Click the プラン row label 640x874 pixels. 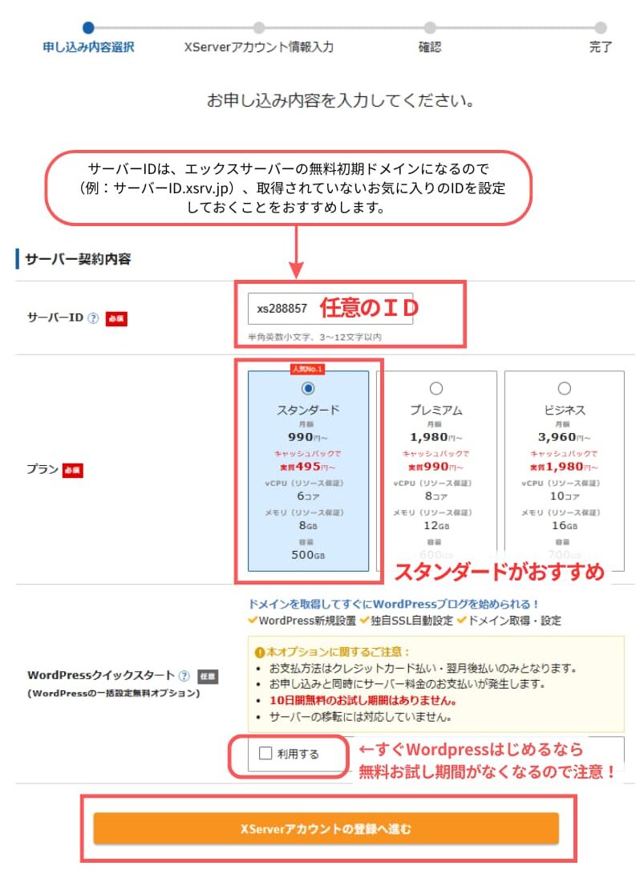(43, 469)
